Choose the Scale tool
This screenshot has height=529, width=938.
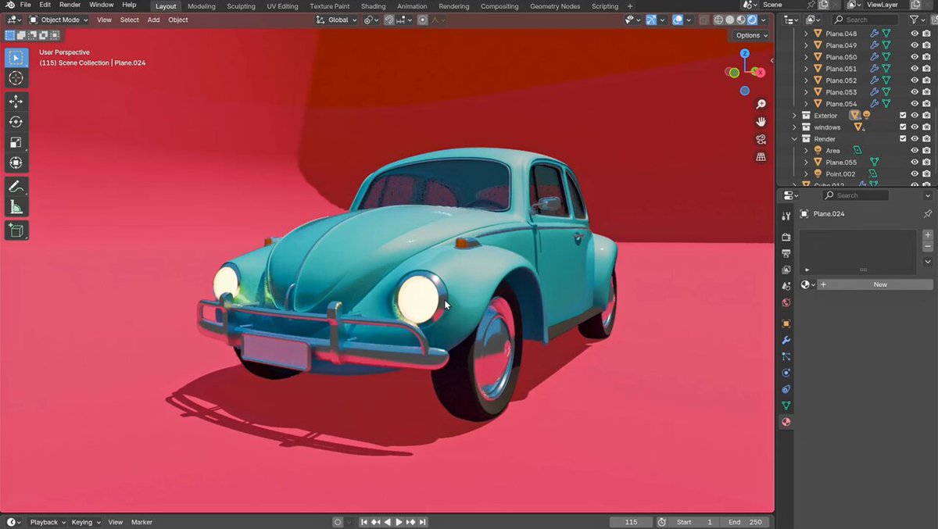tap(16, 142)
